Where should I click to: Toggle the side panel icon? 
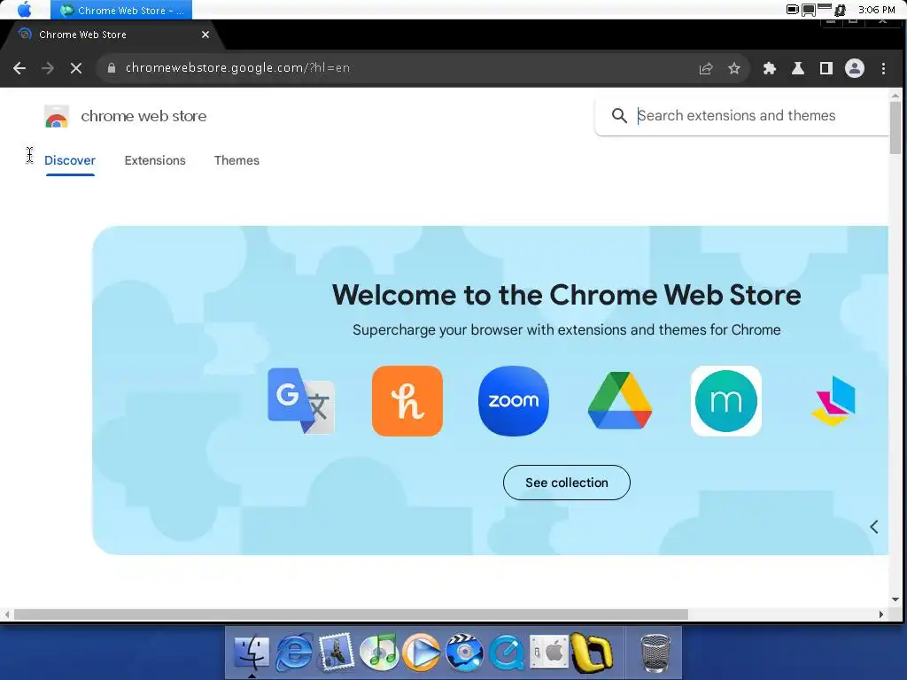click(826, 68)
